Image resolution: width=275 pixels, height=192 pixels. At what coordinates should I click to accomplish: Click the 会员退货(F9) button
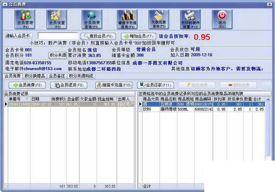pos(69,85)
